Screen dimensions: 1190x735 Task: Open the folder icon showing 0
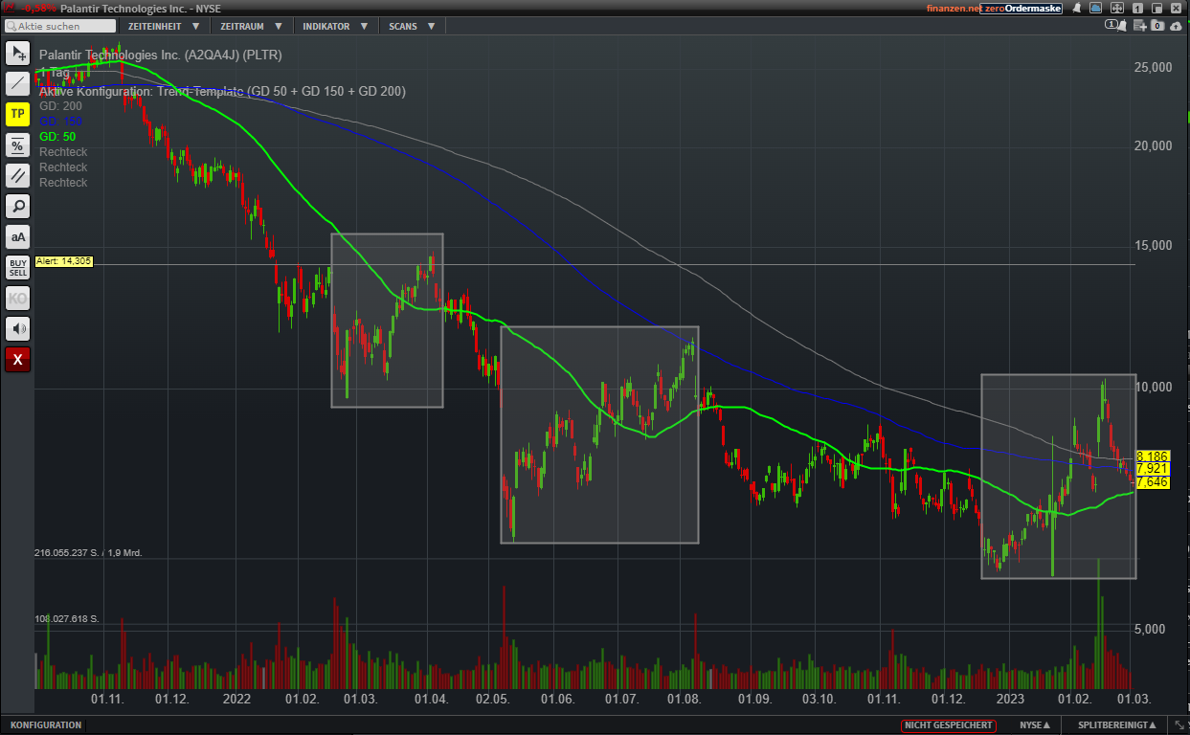coord(1157,26)
